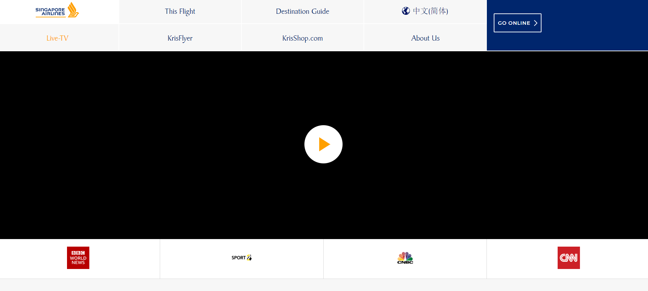
Task: Click the Singapore Airlines wordmark text
Action: (x=50, y=12)
